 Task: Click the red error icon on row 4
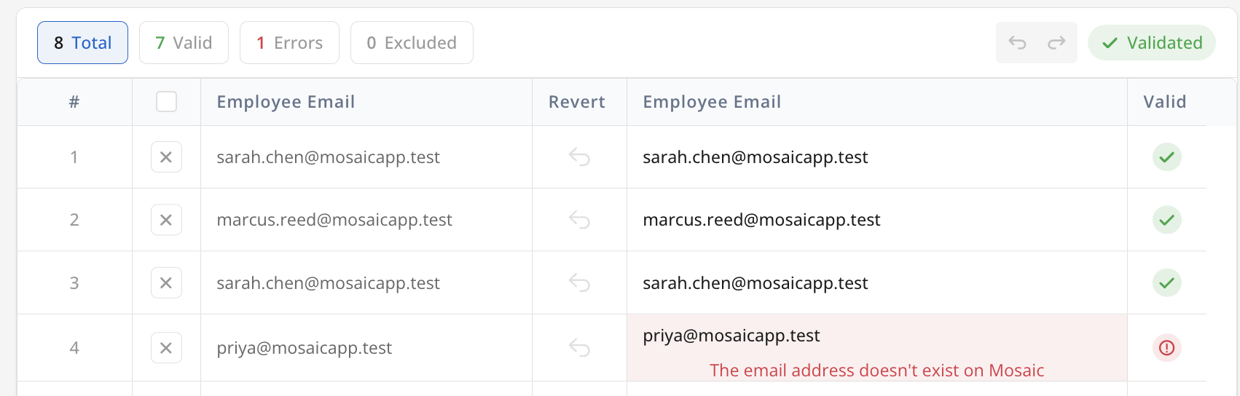tap(1167, 348)
